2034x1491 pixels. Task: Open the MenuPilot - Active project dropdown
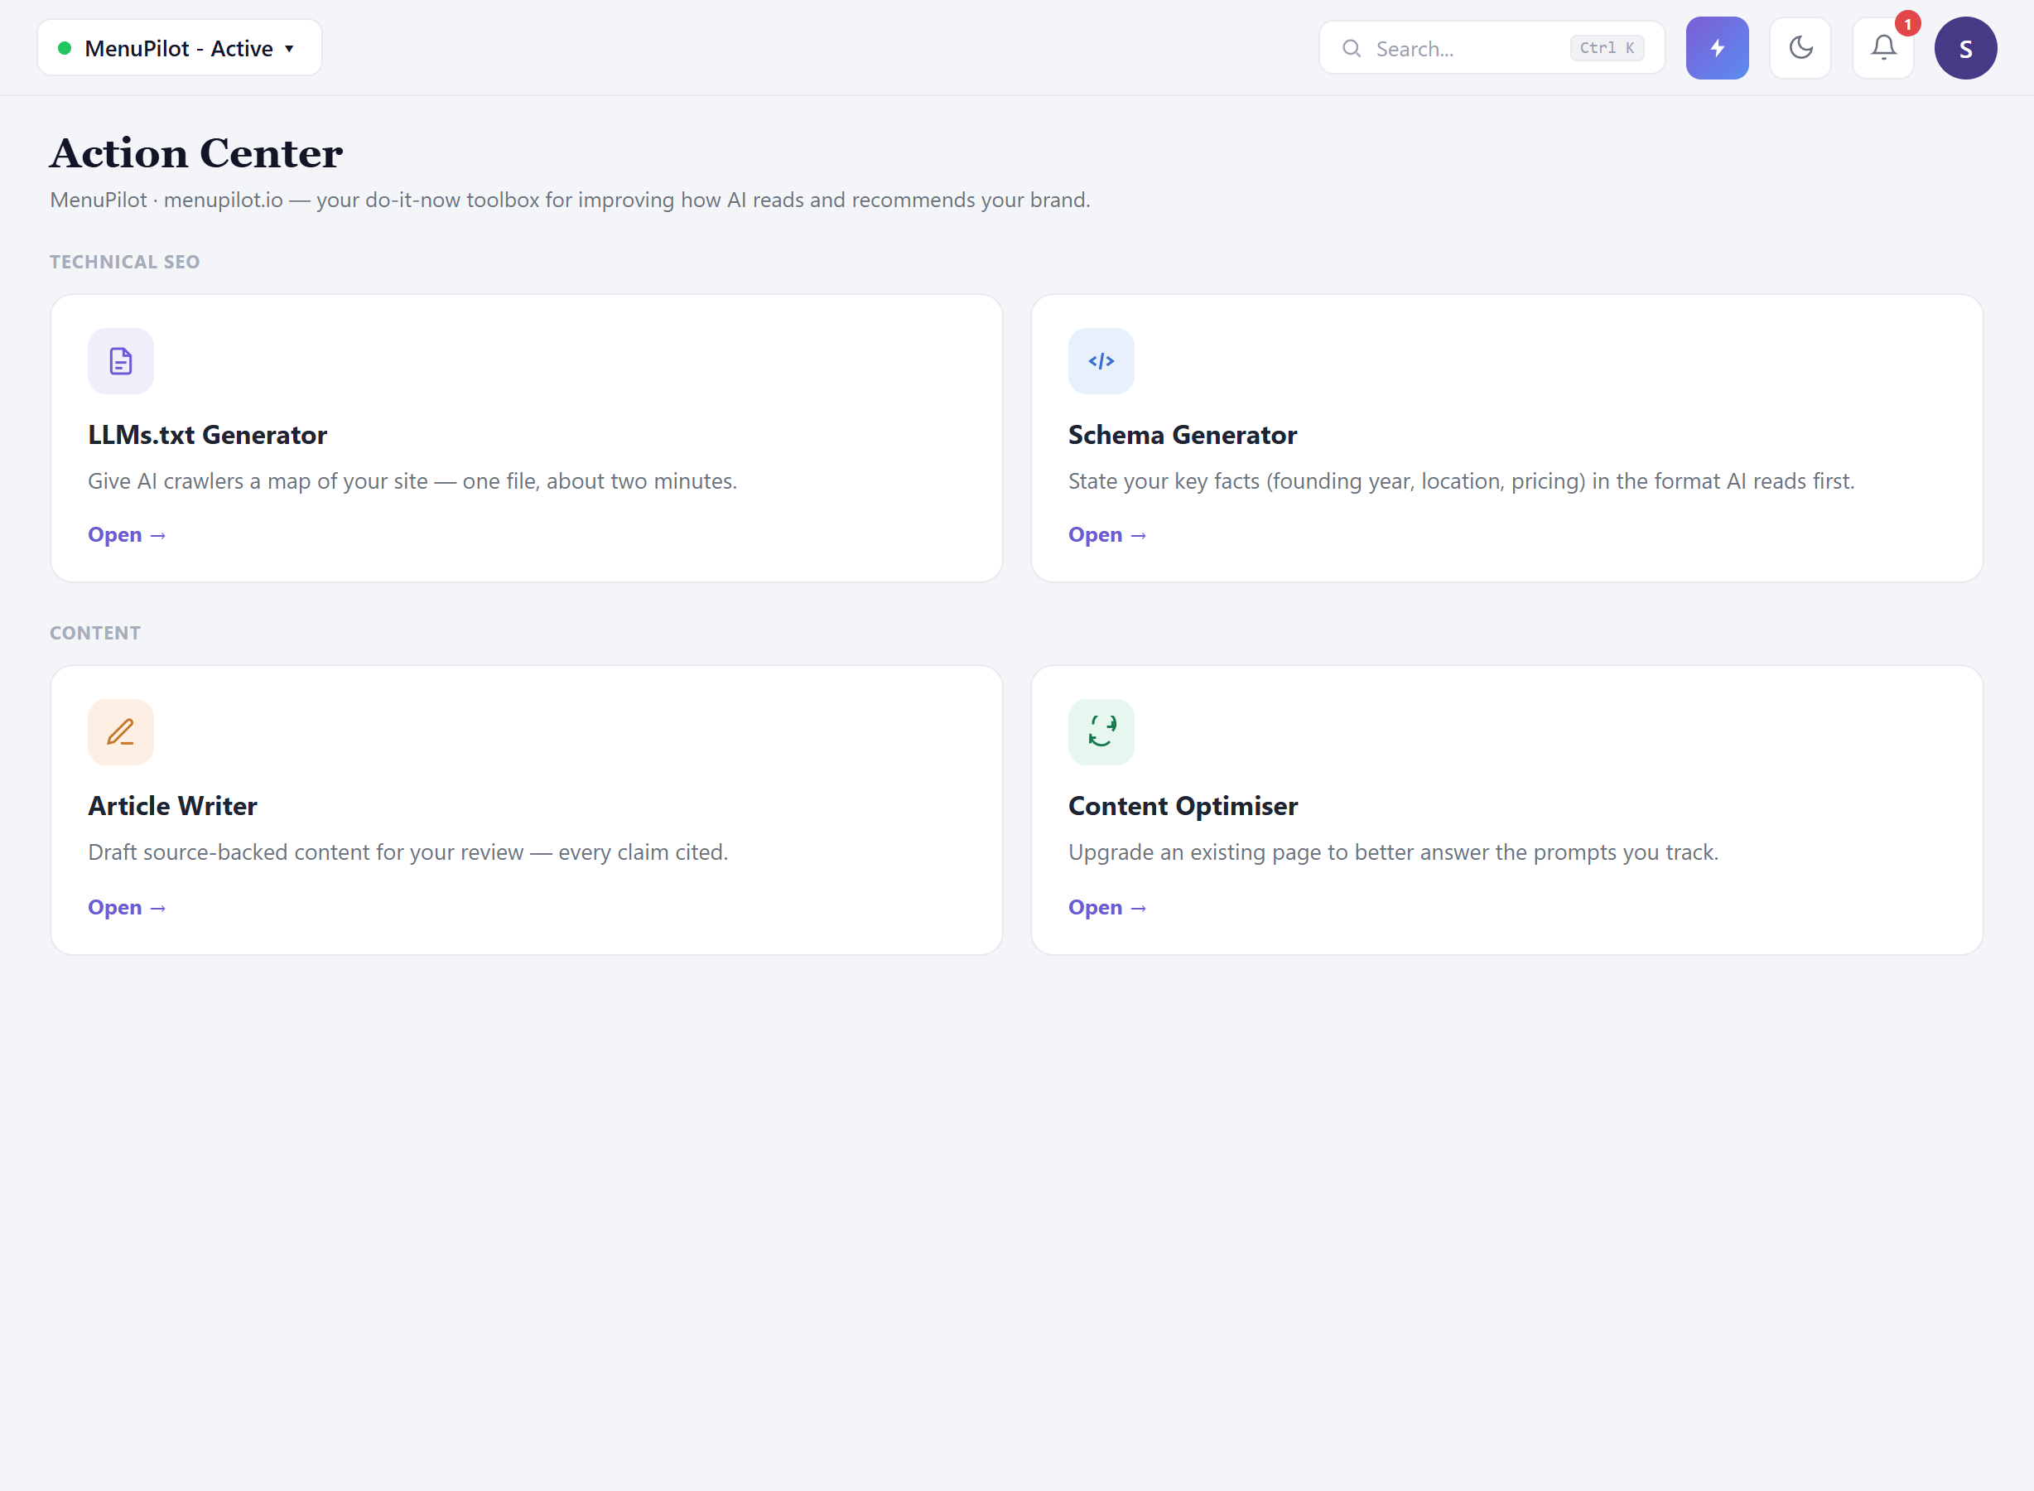click(x=180, y=48)
